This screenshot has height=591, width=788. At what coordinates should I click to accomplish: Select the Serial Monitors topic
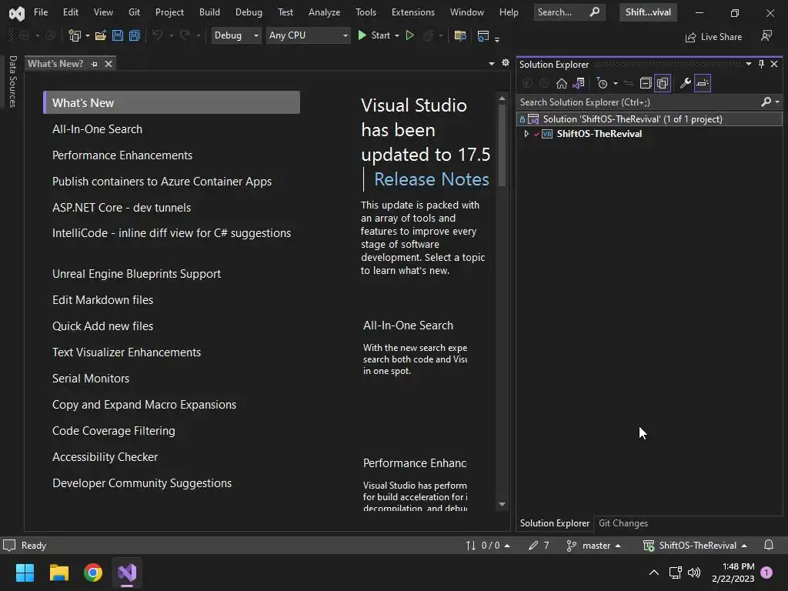point(91,379)
